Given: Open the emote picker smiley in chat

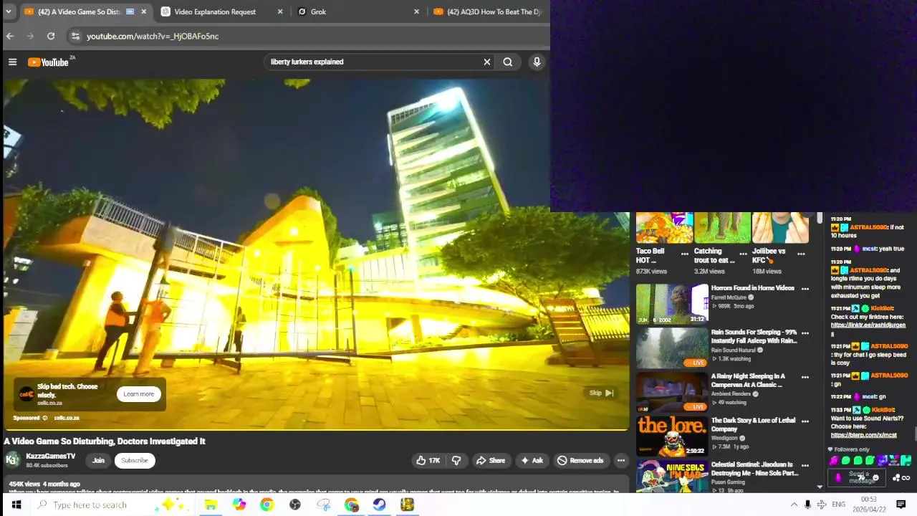Looking at the screenshot, I should pos(875,478).
